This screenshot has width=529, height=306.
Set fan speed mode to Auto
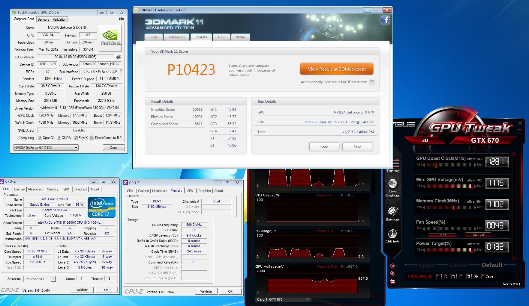(443, 235)
